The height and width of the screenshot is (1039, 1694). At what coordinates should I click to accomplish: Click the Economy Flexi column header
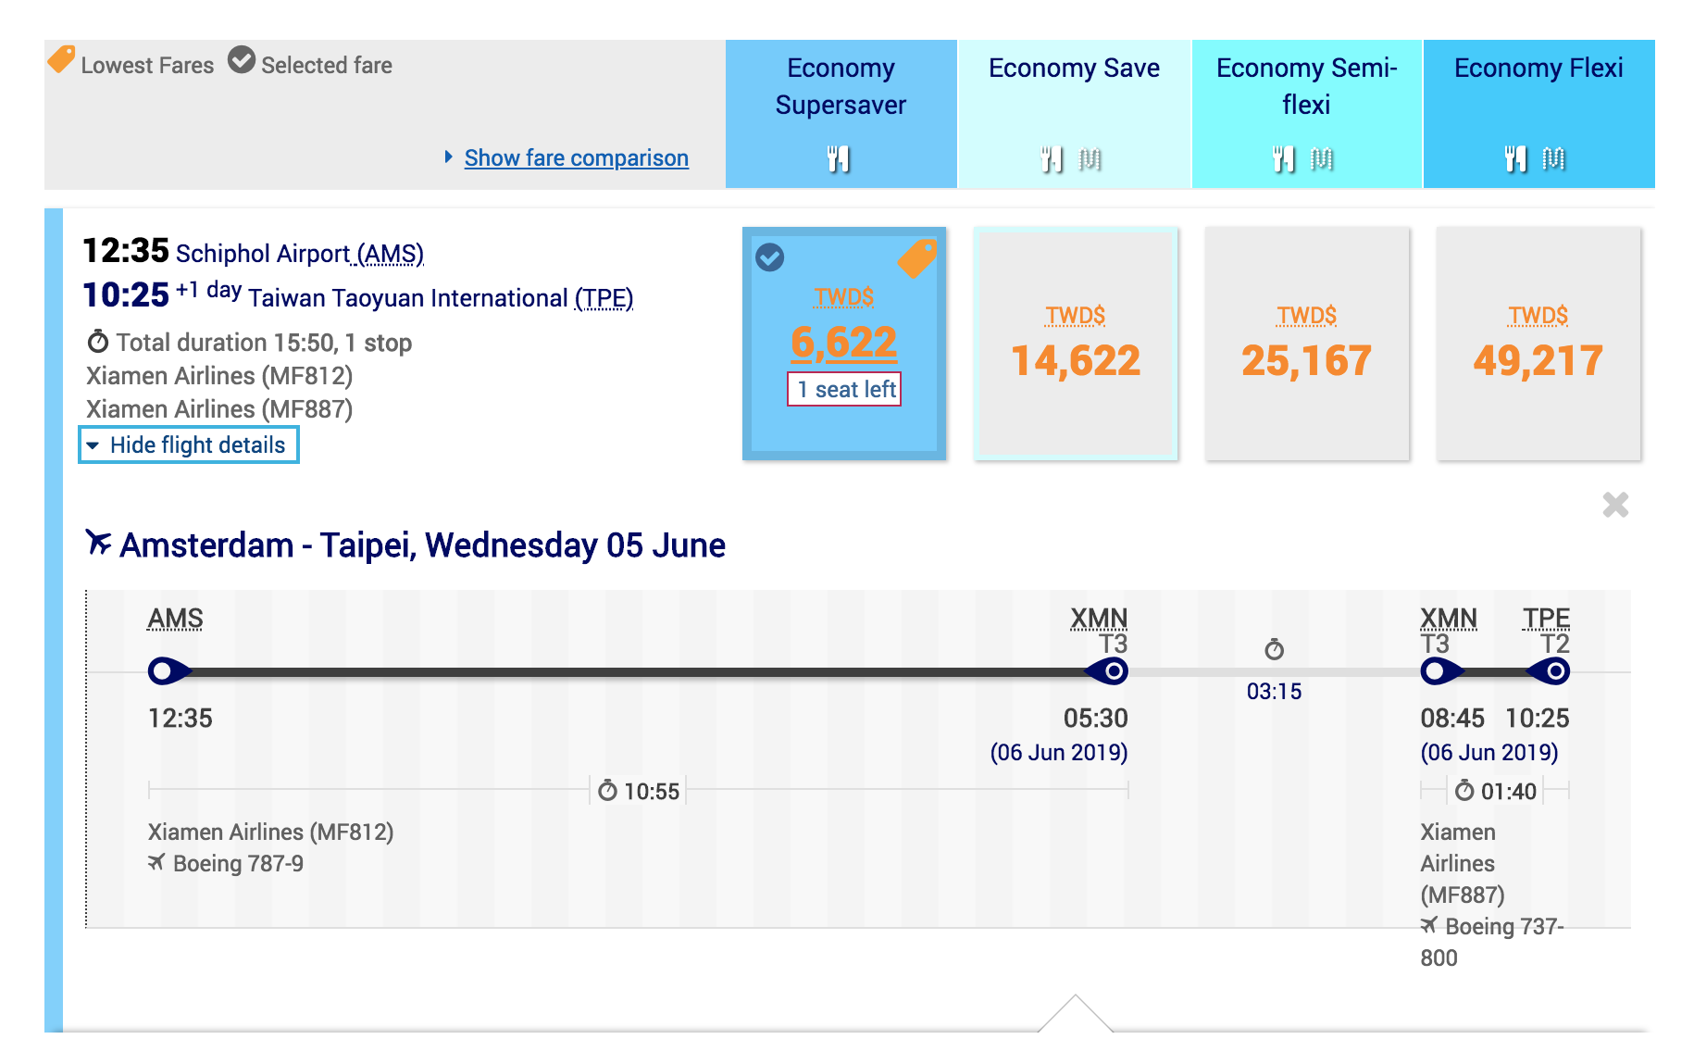[1538, 114]
